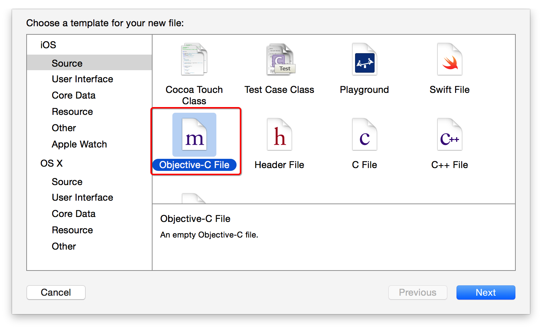
Task: Select the Swift File template icon
Action: point(449,59)
